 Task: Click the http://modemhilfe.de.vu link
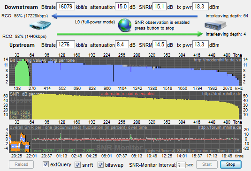217,60
